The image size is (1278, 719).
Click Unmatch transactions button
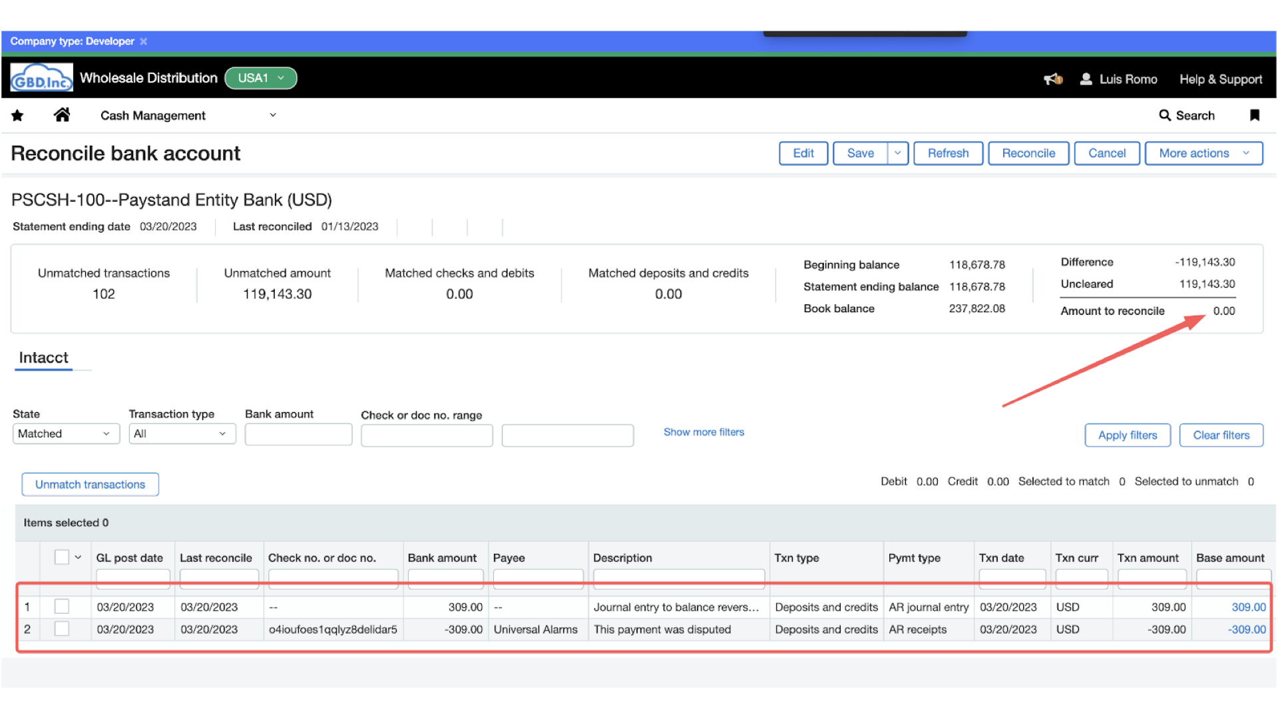(90, 485)
